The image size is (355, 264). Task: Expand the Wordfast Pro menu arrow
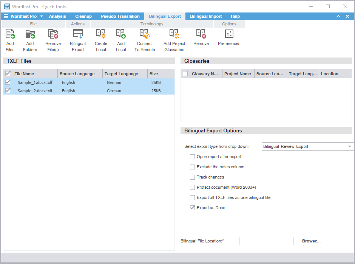point(42,16)
